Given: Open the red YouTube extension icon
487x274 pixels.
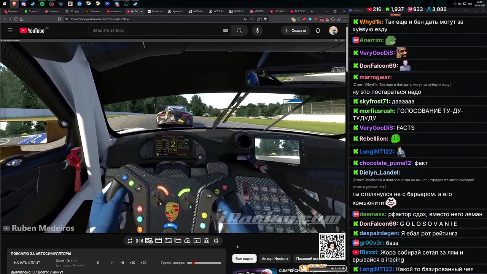Looking at the screenshot, I should pos(316,19).
